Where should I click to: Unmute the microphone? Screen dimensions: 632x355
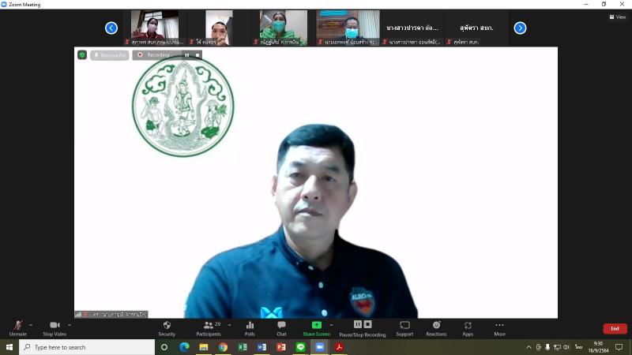coord(17,328)
